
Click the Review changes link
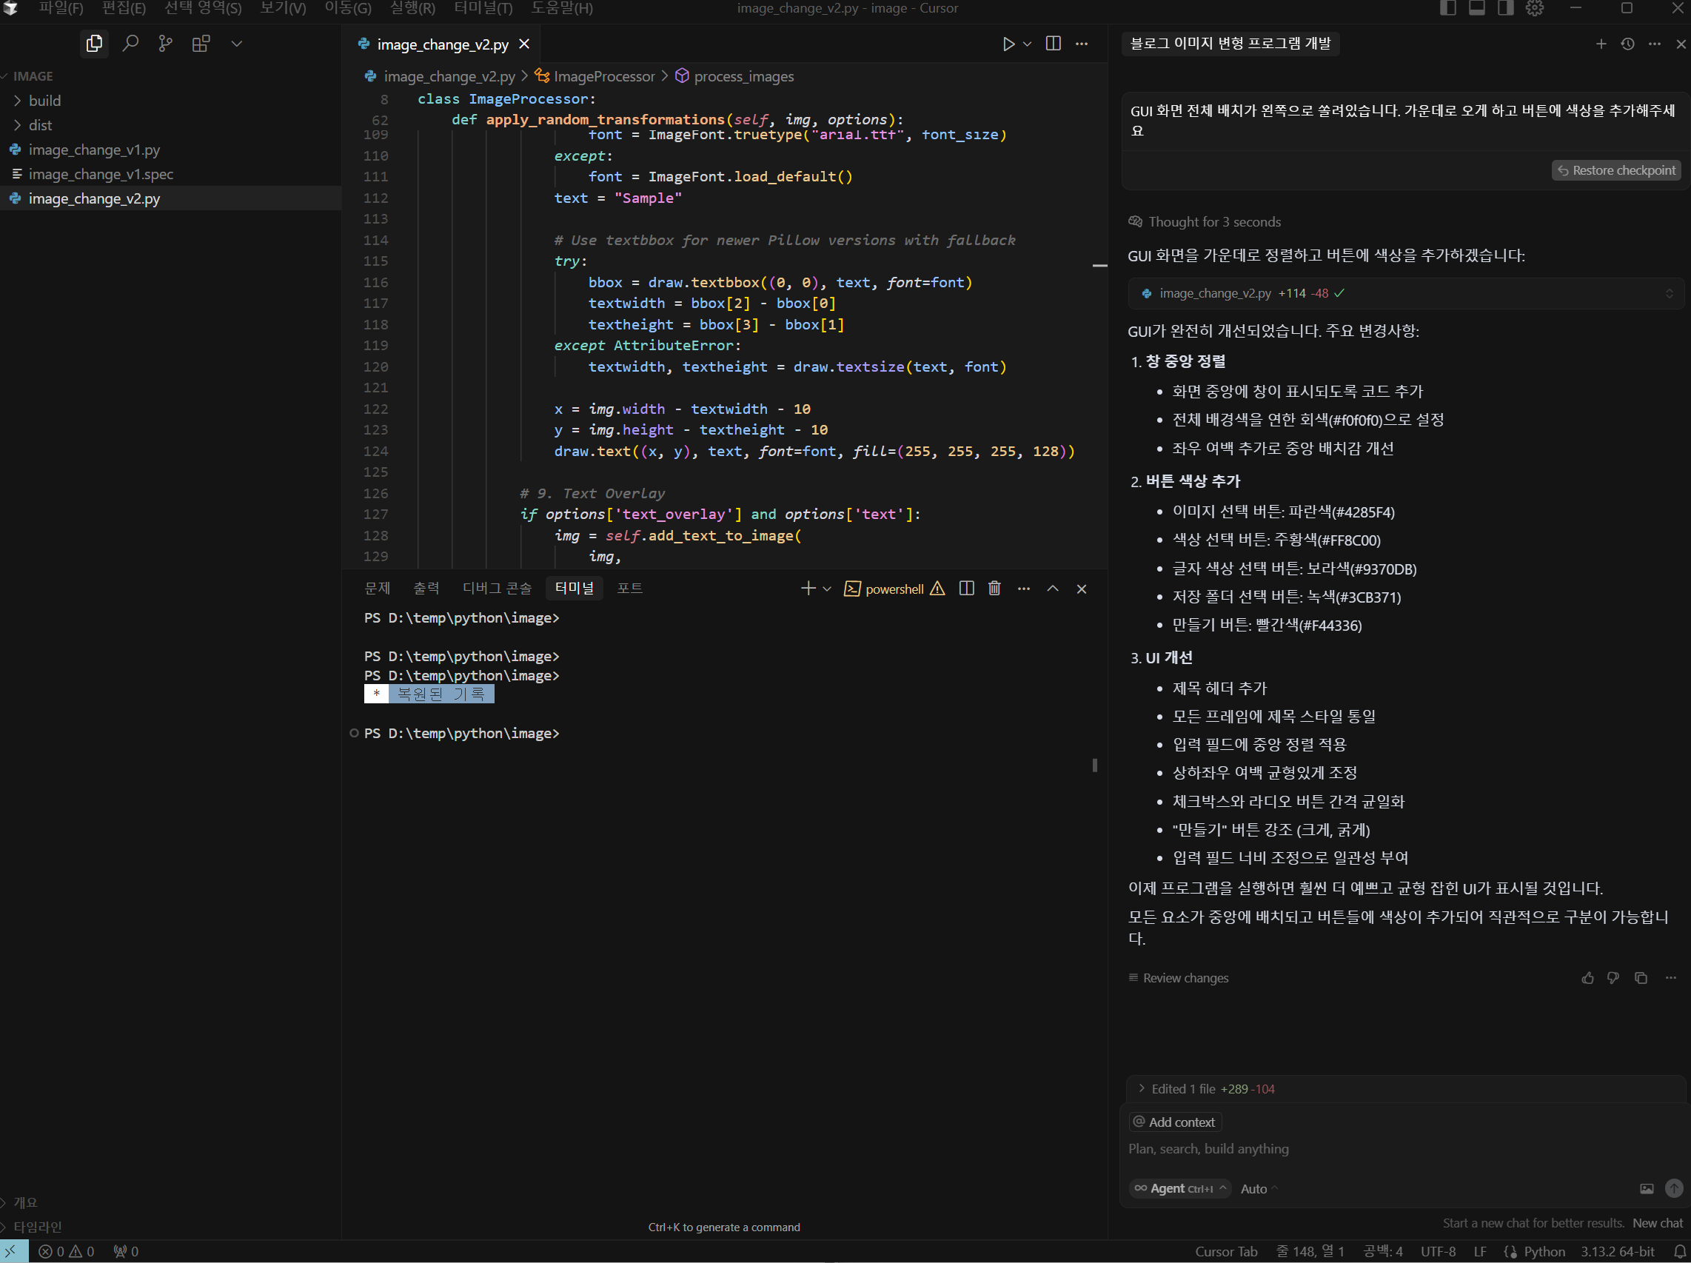(1184, 978)
